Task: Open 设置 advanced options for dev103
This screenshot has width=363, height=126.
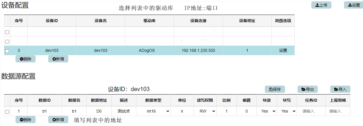Action: click(283, 50)
